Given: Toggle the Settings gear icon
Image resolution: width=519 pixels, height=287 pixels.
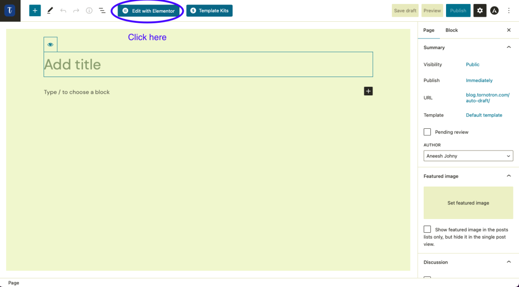Looking at the screenshot, I should [479, 11].
